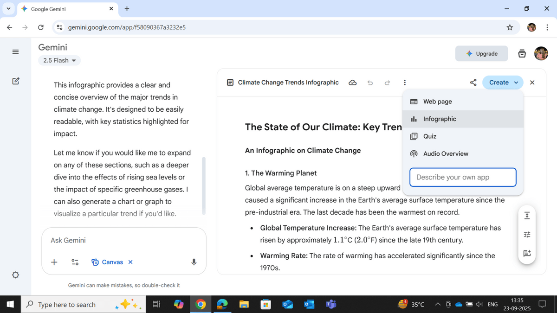557x313 pixels.
Task: Choose Quiz in the Create menu
Action: coord(430,136)
